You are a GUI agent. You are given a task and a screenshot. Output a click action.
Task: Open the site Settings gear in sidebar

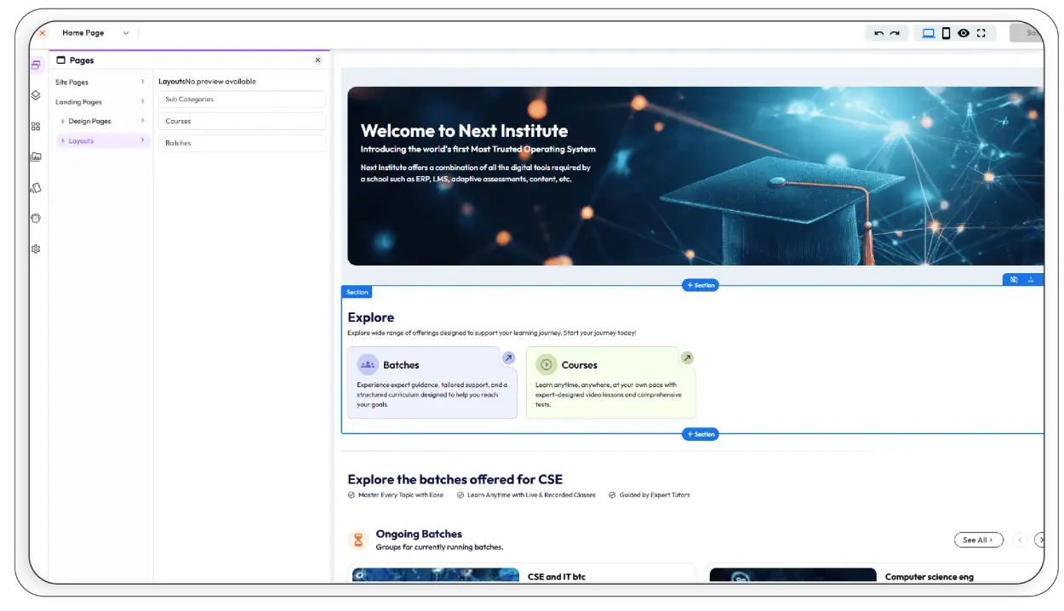(36, 248)
